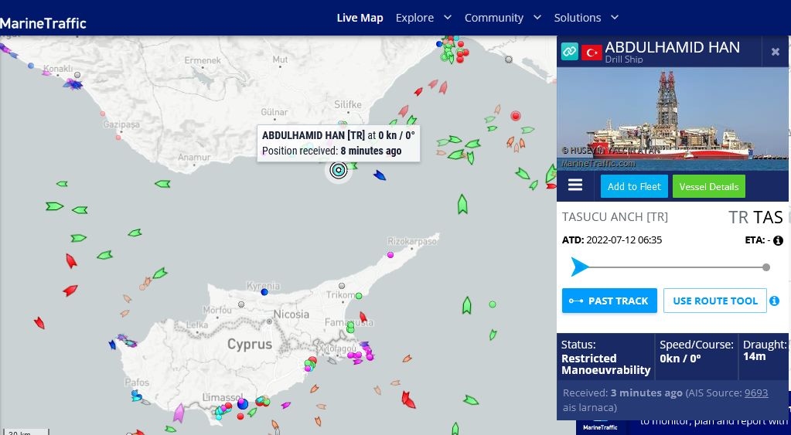Select the red circle vessel east of Silifke

[515, 116]
